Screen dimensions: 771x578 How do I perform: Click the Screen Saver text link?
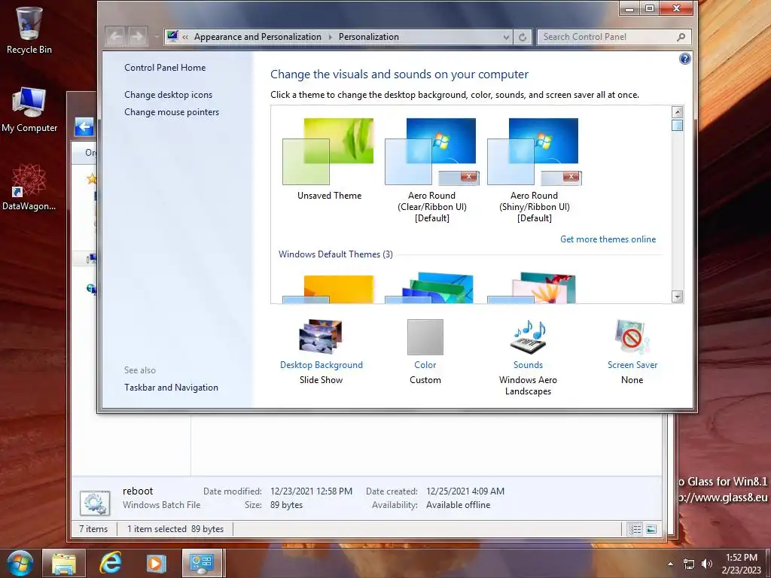(632, 365)
